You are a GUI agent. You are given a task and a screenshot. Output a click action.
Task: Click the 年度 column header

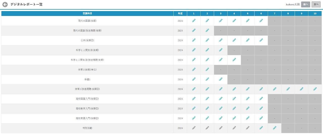pyautogui.click(x=180, y=13)
